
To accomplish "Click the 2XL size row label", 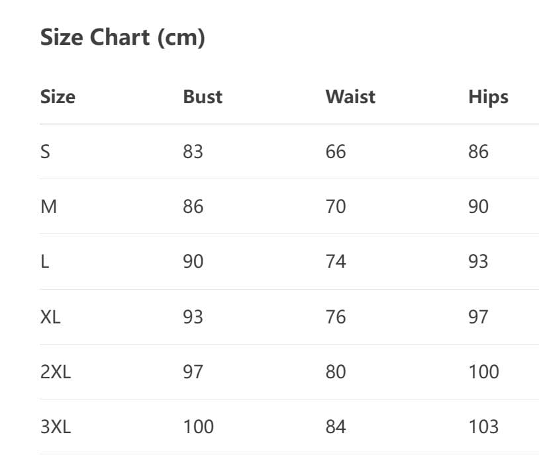I will pos(56,372).
